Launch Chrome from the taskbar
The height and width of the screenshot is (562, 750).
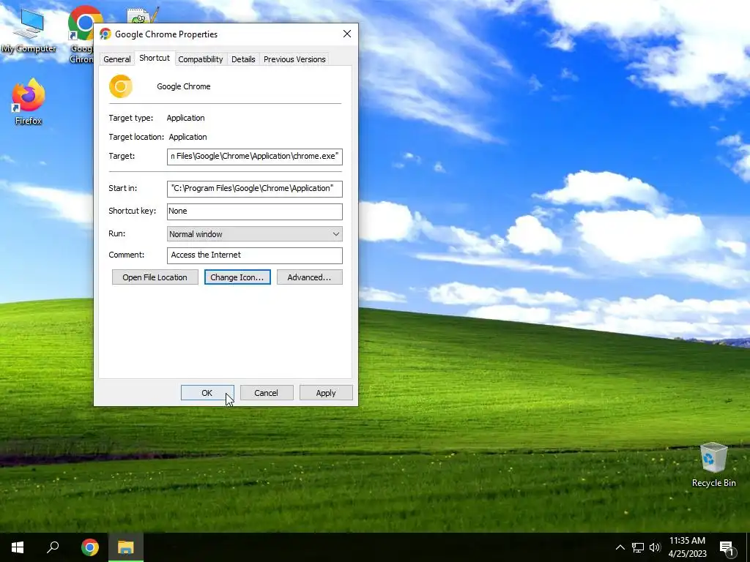pyautogui.click(x=90, y=547)
